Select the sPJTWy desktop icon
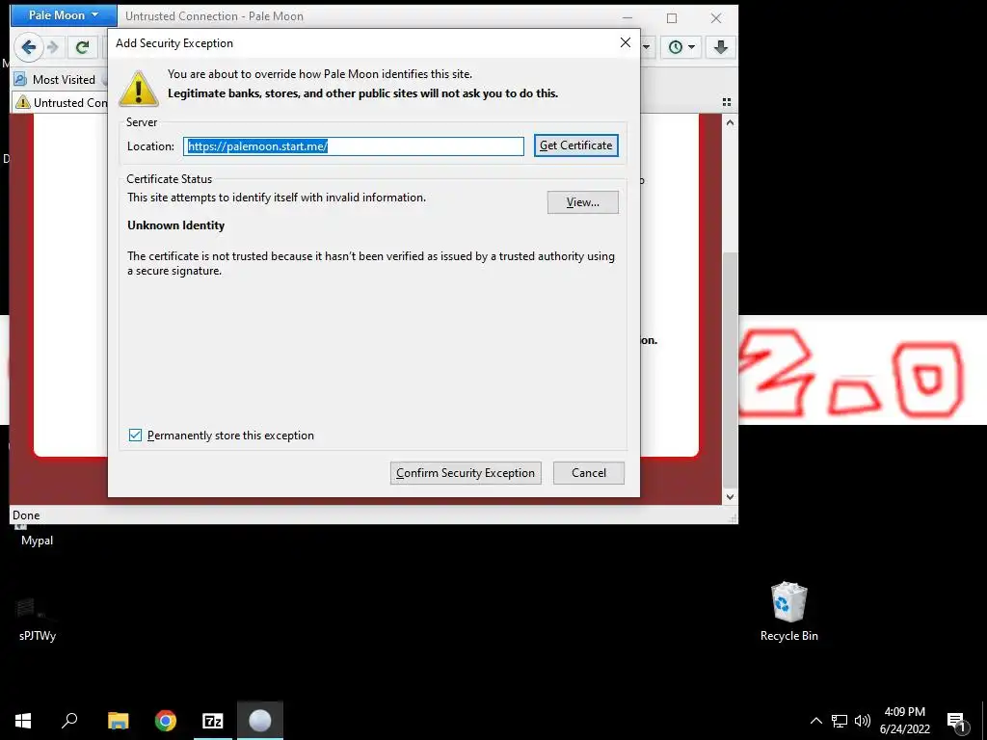987x740 pixels. pyautogui.click(x=38, y=620)
